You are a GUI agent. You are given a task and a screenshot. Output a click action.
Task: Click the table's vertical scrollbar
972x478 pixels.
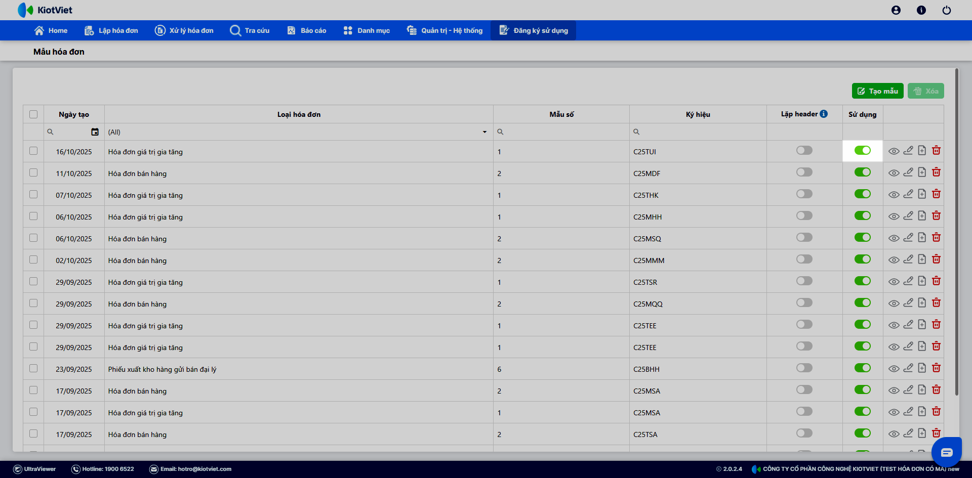click(956, 232)
